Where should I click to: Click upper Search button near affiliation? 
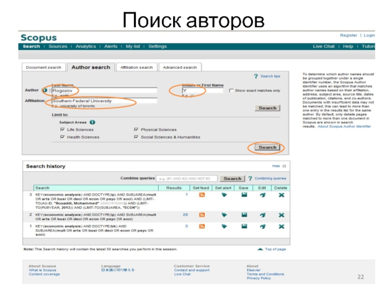268,108
